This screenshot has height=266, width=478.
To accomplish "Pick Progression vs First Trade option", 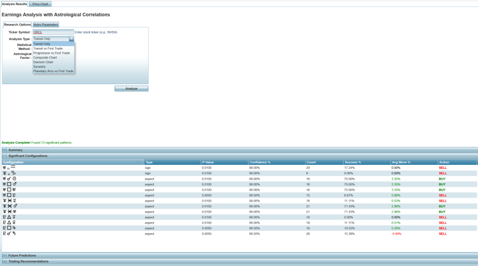I will [53, 53].
